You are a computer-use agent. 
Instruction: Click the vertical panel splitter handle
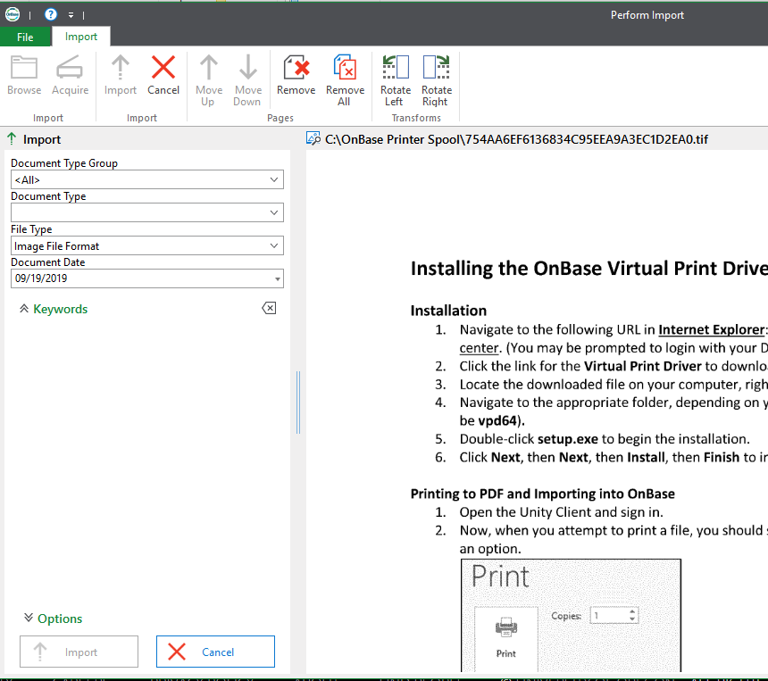pyautogui.click(x=298, y=403)
